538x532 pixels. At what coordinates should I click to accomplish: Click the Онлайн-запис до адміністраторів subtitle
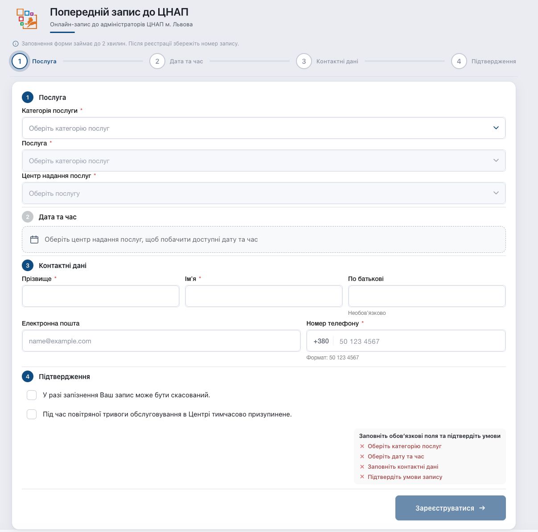(121, 25)
